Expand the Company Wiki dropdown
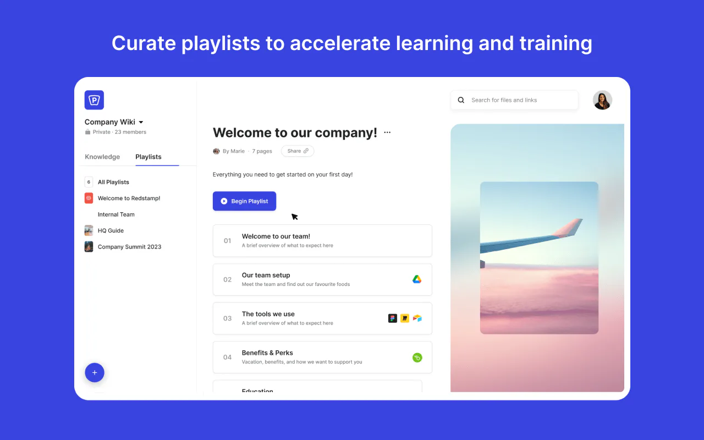 click(141, 122)
